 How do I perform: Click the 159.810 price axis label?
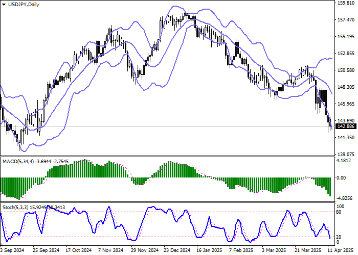(346, 3)
